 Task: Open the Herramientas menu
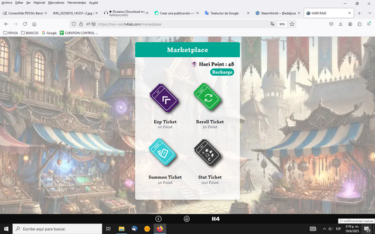coord(77,2)
